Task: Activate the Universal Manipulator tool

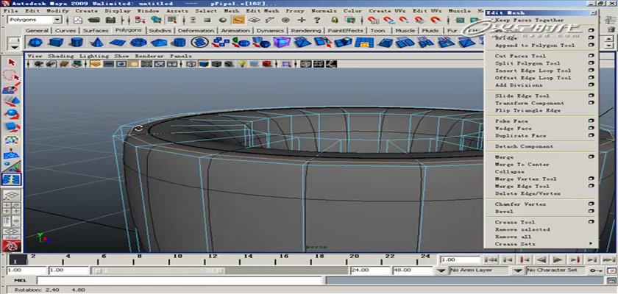Action: tap(12, 140)
